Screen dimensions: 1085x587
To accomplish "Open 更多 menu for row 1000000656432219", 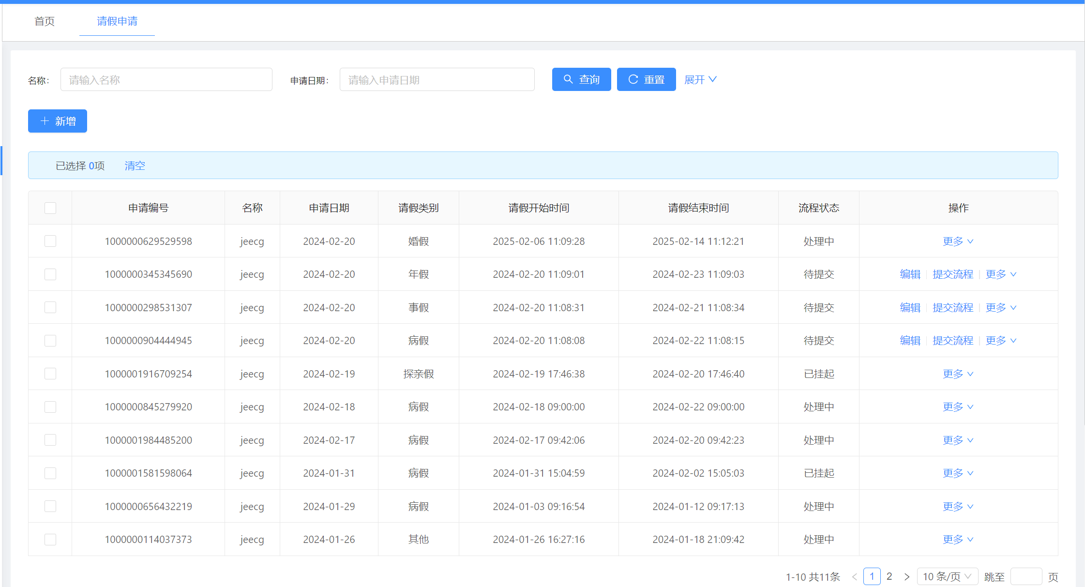I will click(958, 506).
